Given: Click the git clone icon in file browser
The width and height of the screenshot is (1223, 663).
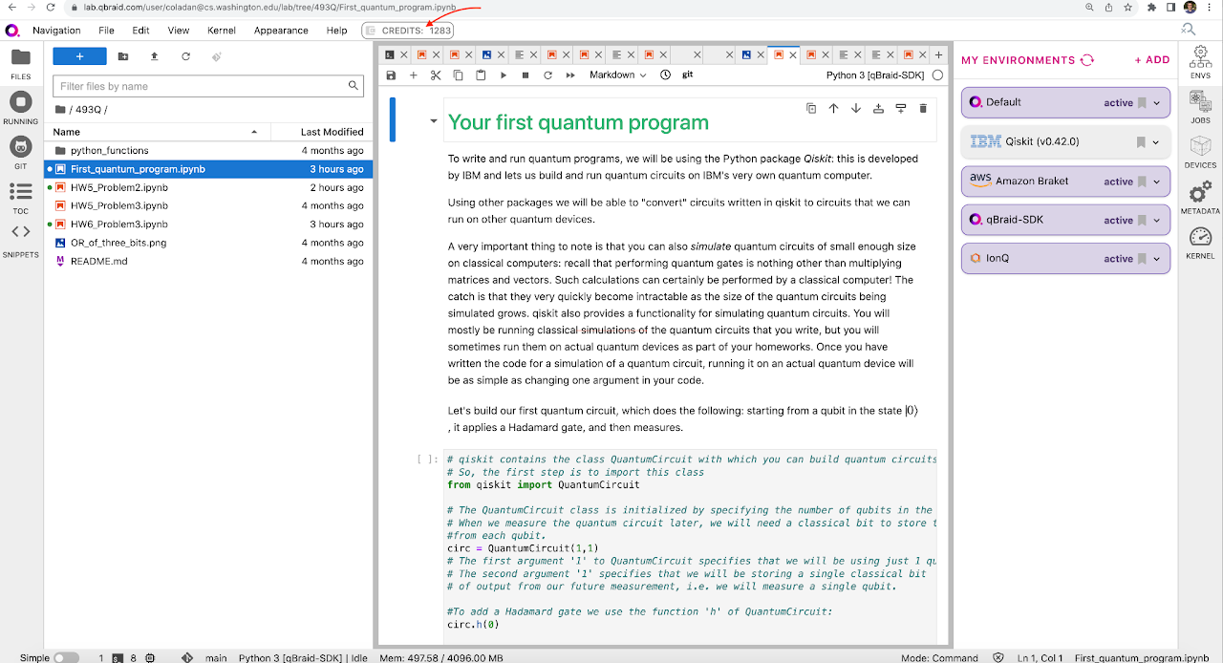Looking at the screenshot, I should [217, 56].
